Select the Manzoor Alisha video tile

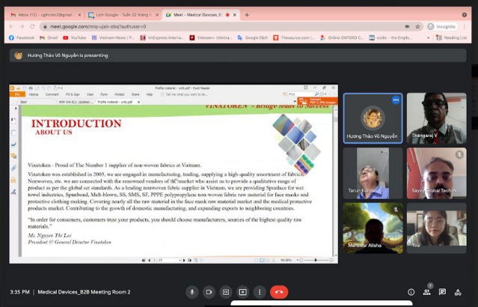[x=373, y=228]
